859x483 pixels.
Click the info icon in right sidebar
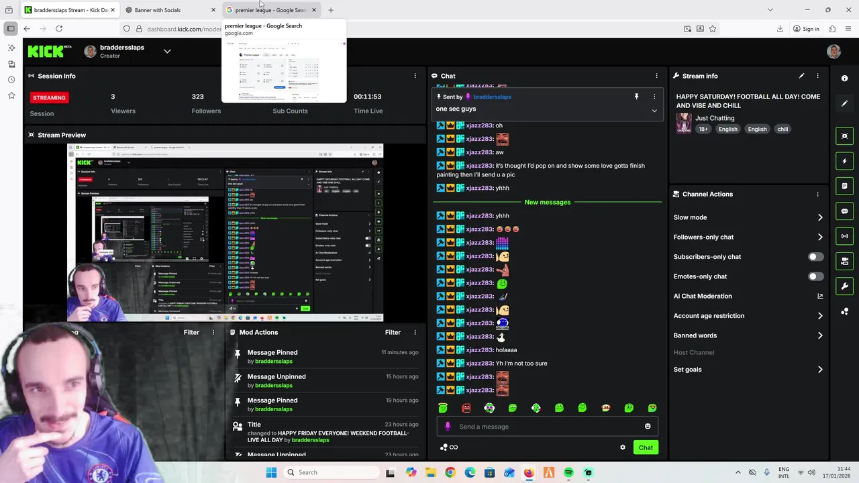pyautogui.click(x=844, y=78)
